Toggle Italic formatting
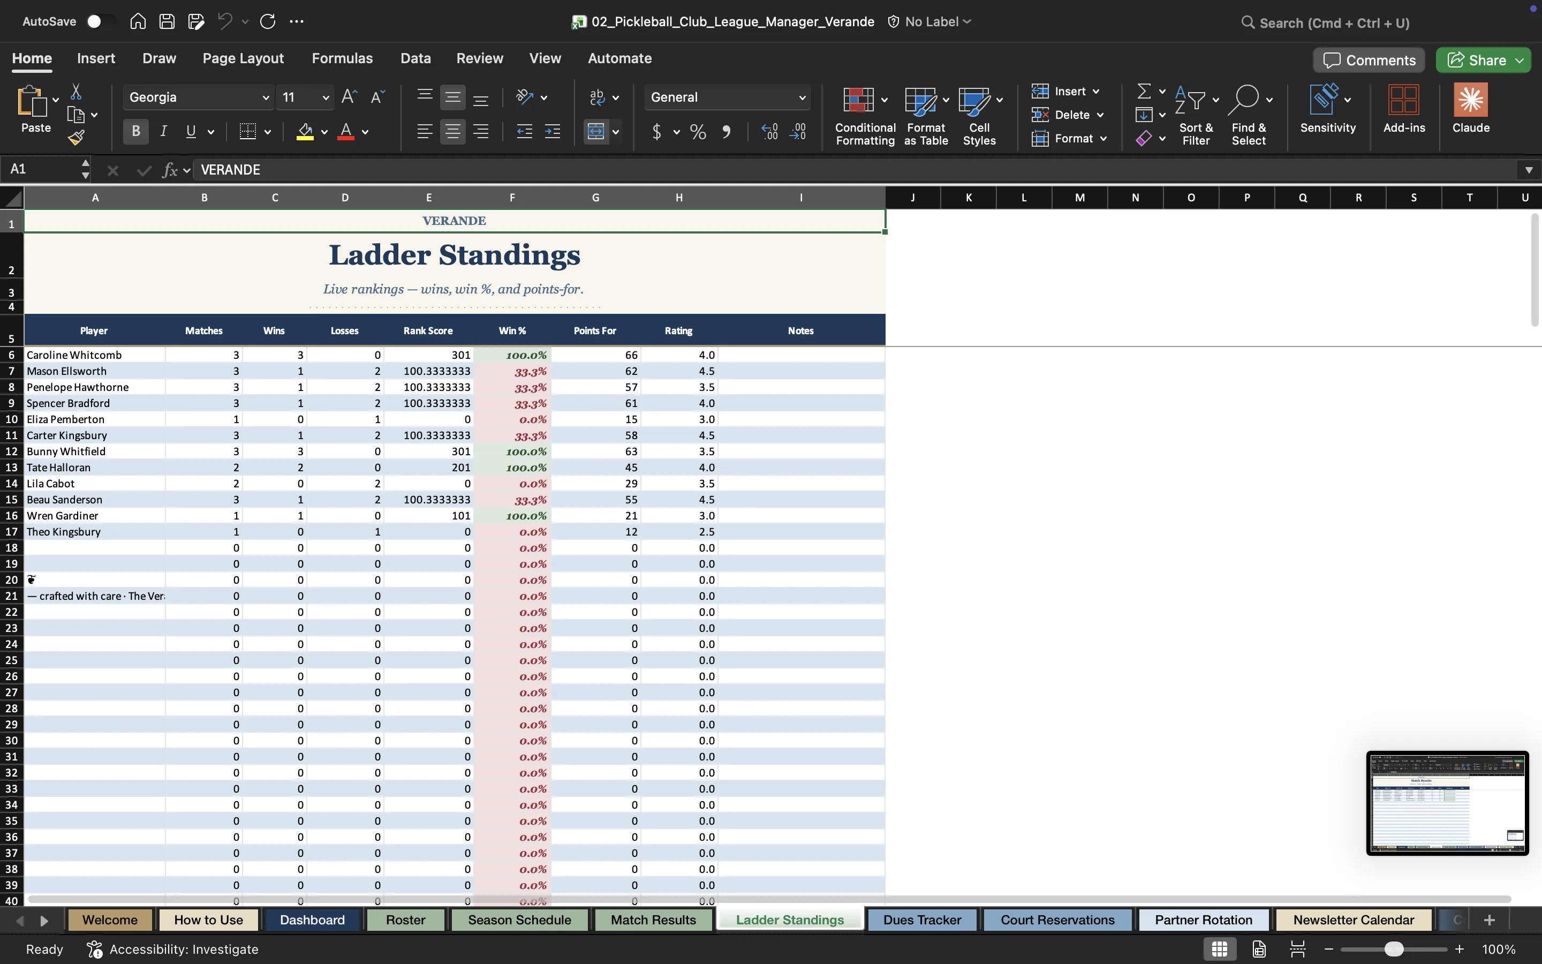This screenshot has width=1542, height=964. click(x=164, y=132)
